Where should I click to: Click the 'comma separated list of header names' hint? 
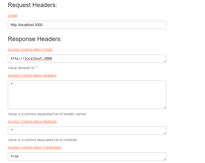click(x=47, y=114)
